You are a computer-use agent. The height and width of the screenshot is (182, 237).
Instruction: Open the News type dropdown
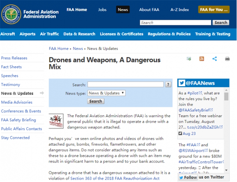(106, 93)
